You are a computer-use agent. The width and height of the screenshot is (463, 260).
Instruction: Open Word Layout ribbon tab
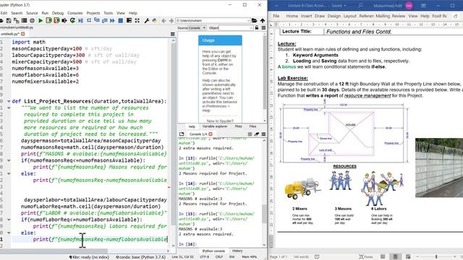(350, 16)
